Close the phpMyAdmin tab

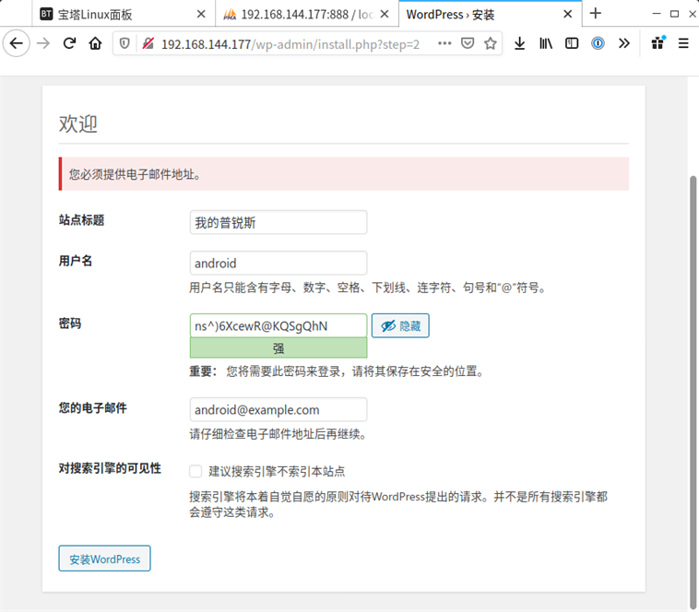click(385, 14)
